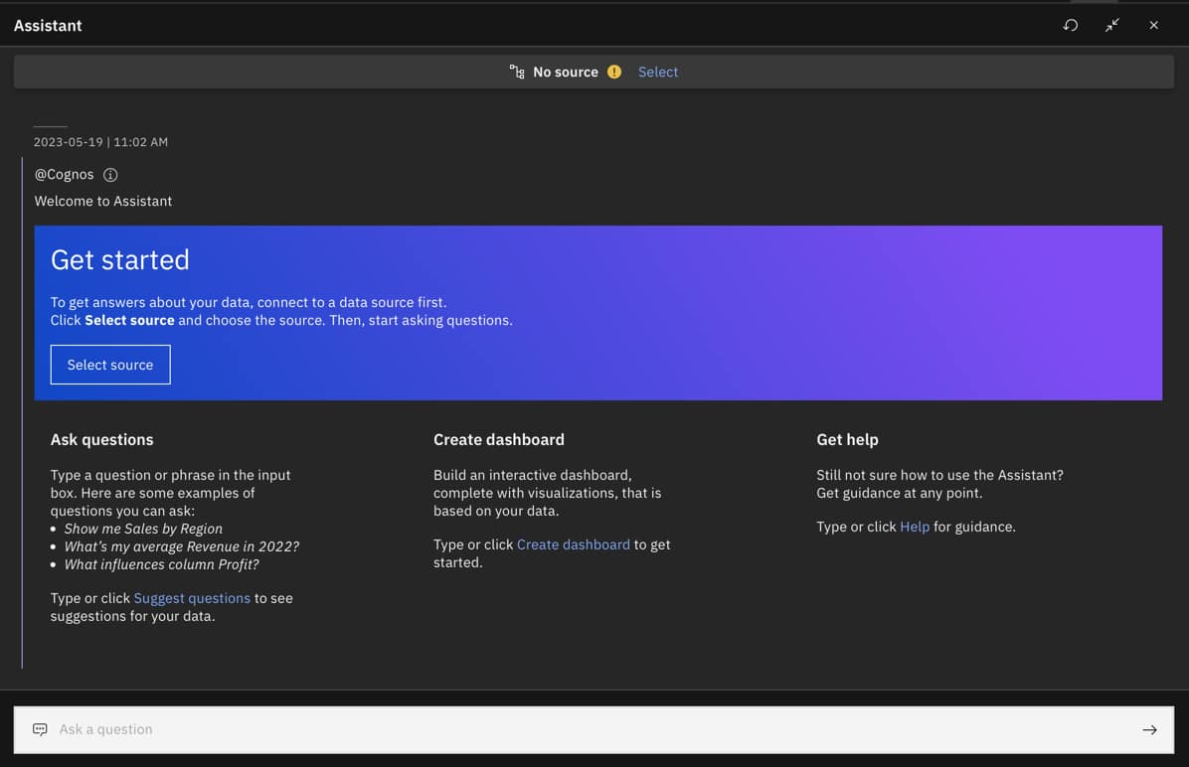
Task: Click the Create dashboard link
Action: (x=573, y=544)
